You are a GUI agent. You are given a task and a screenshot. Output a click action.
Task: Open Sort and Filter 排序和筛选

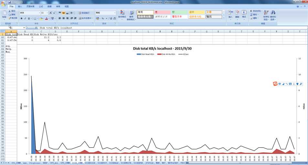coord(266,15)
